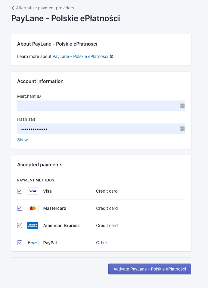This screenshot has width=208, height=288.
Task: Click the Accepted payments heading
Action: pos(40,165)
